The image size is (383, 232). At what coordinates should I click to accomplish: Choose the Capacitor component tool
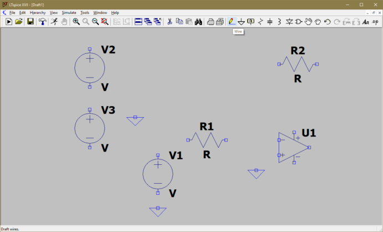click(x=270, y=22)
